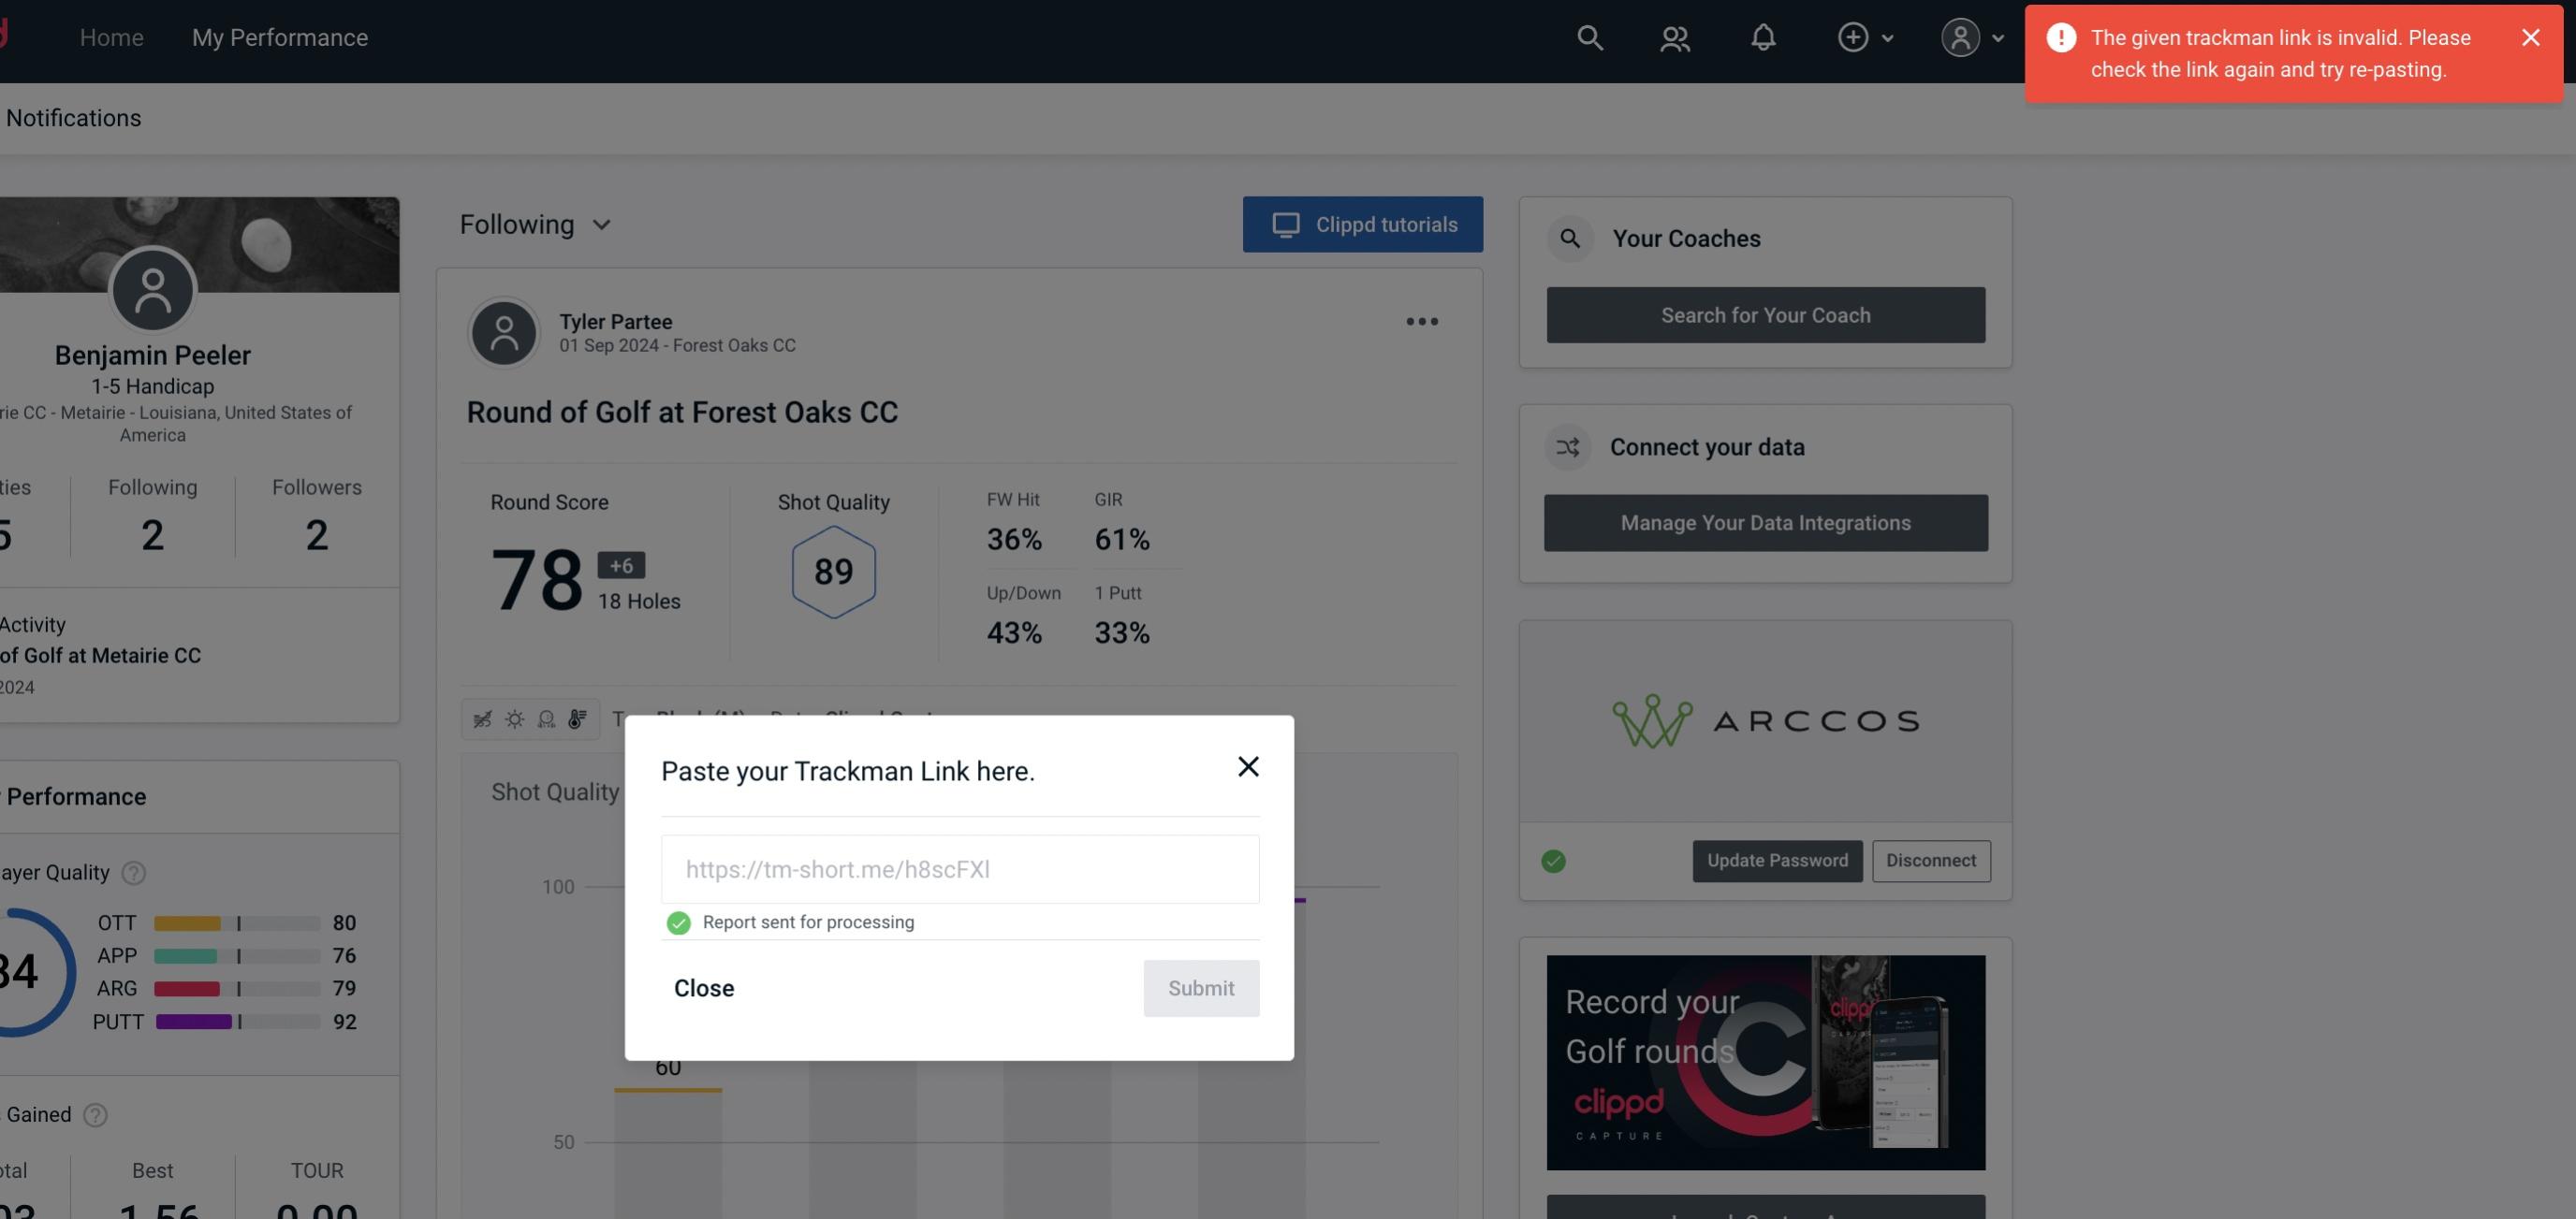Click the Record Golf Rounds thumbnail

click(x=1766, y=1061)
